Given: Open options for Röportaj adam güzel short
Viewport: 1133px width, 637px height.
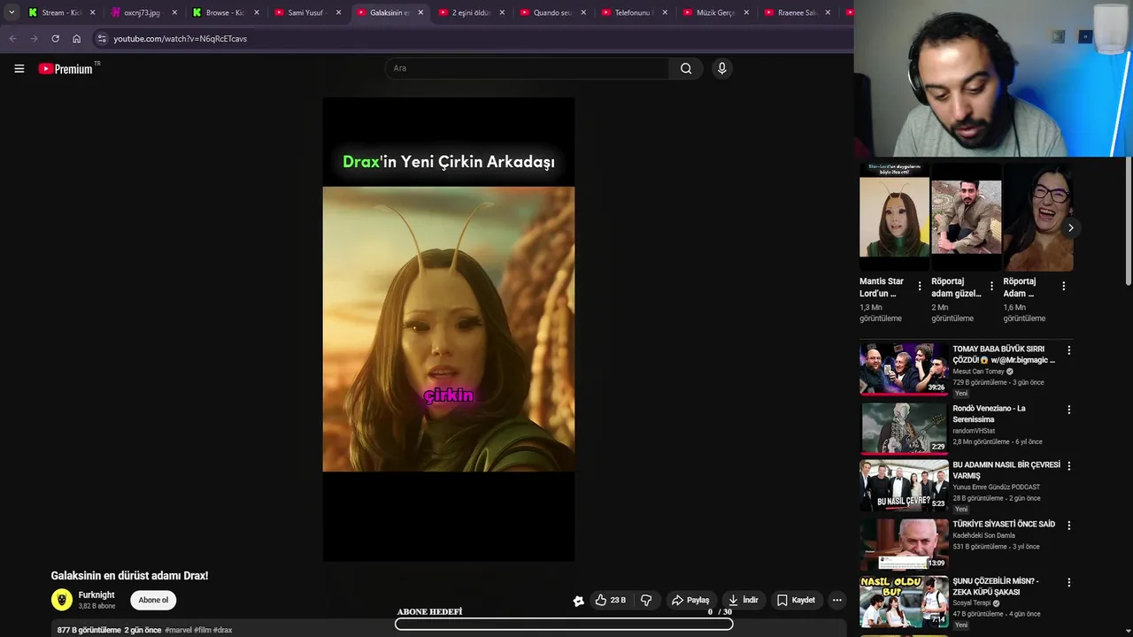Looking at the screenshot, I should pyautogui.click(x=991, y=286).
